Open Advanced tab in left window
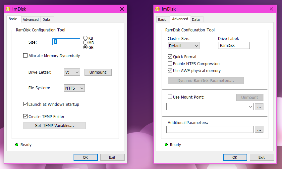 tap(30, 20)
